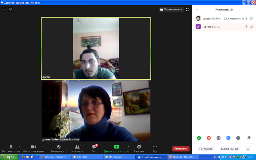Toggle Артем's camera icon in list
The image size is (256, 160).
pyautogui.click(x=251, y=27)
